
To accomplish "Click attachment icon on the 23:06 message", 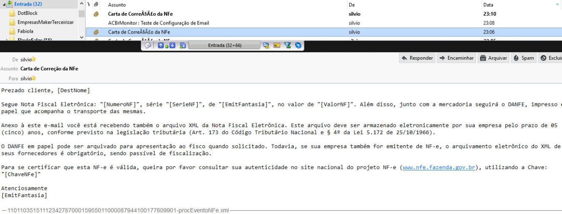I will pyautogui.click(x=96, y=32).
